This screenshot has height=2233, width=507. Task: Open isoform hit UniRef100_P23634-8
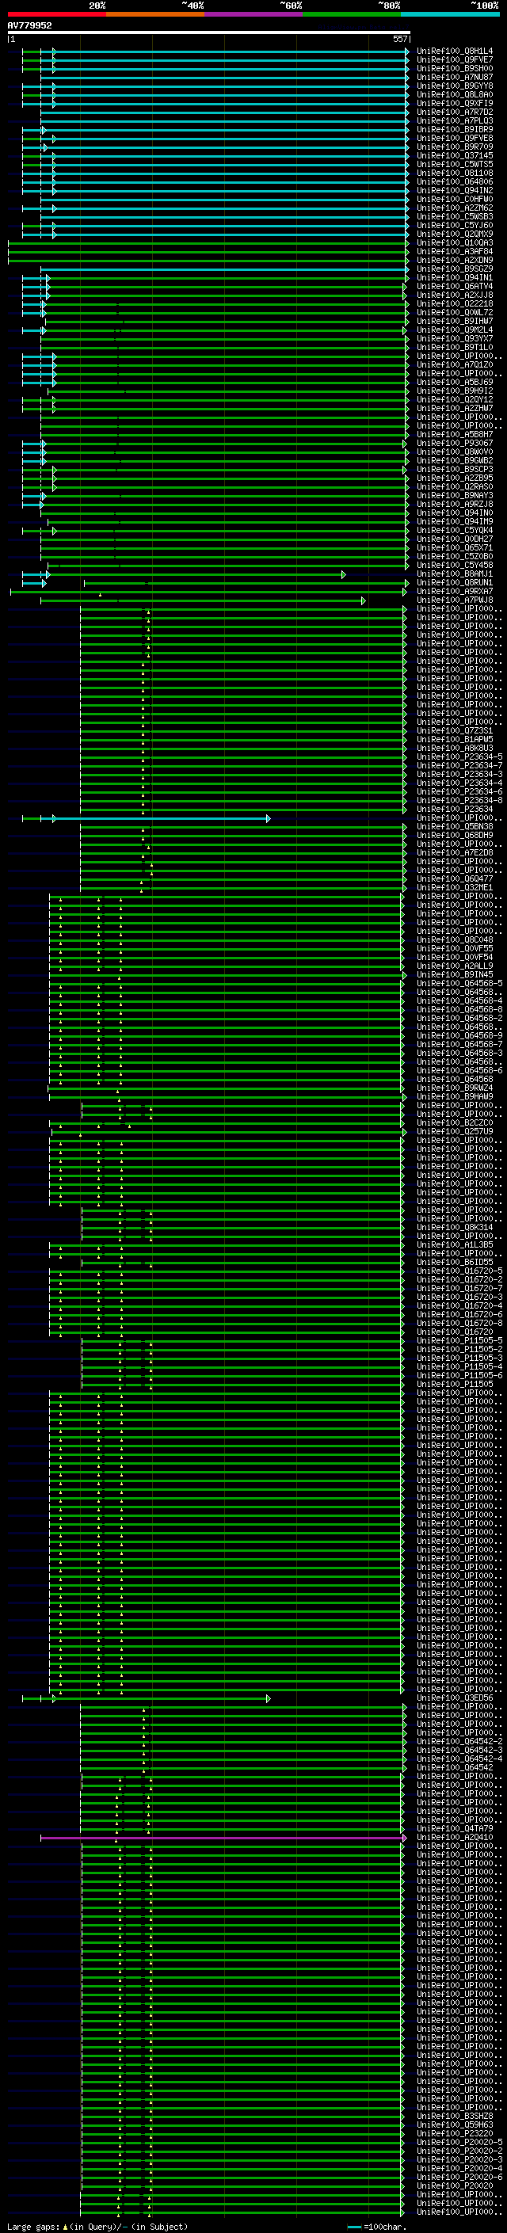click(x=459, y=800)
